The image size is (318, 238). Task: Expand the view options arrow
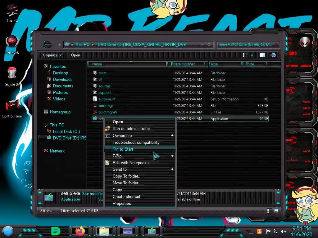252,55
